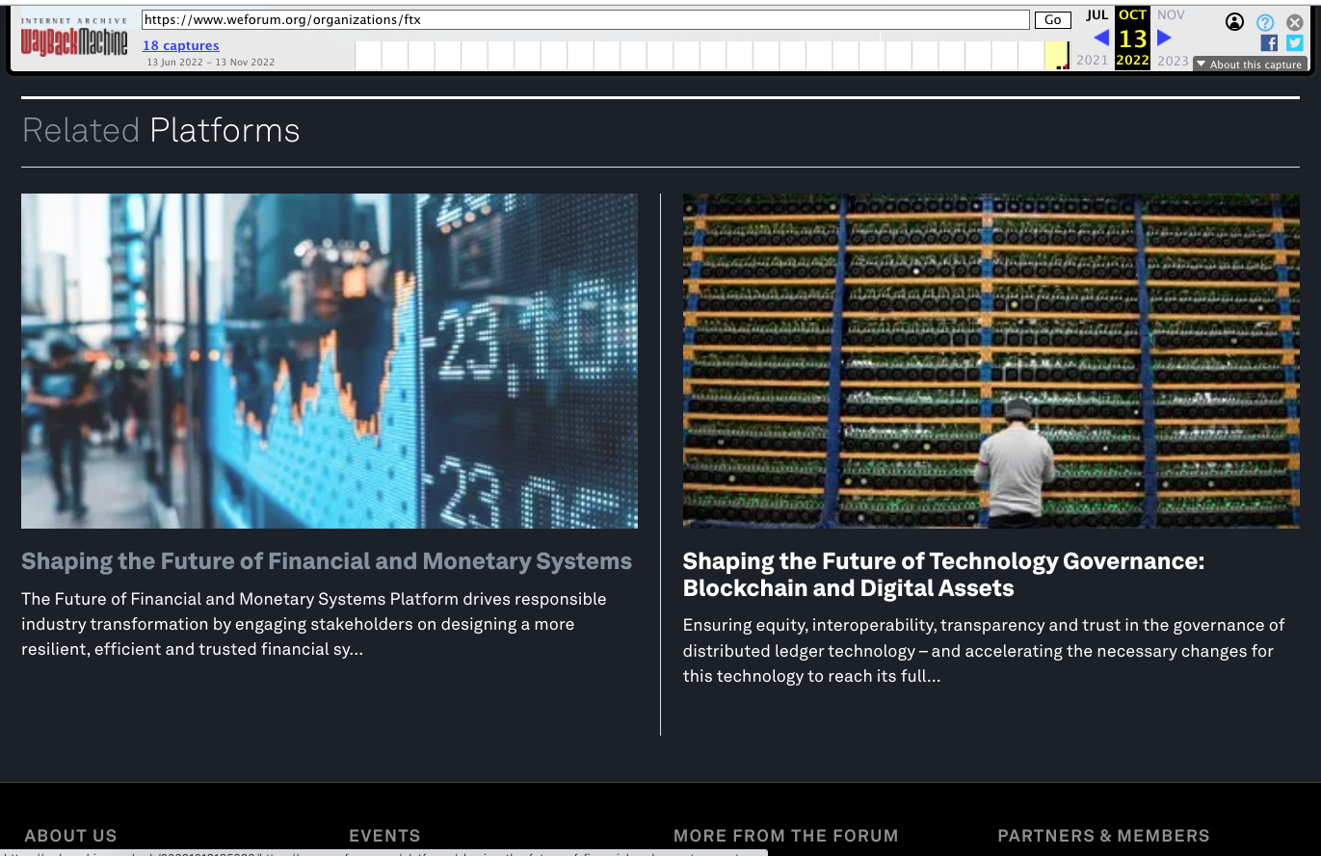The height and width of the screenshot is (856, 1321).
Task: Select year 2021 in timeline
Action: (x=1092, y=60)
